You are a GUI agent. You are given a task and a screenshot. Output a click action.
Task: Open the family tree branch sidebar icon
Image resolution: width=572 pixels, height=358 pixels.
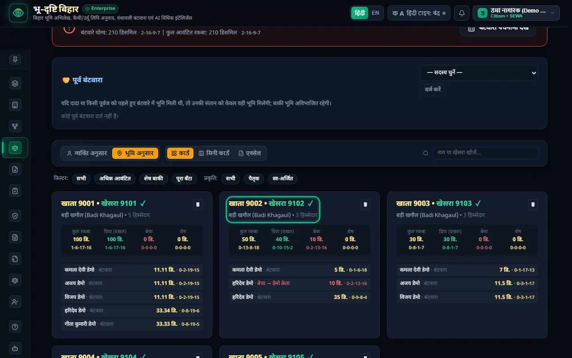[15, 126]
